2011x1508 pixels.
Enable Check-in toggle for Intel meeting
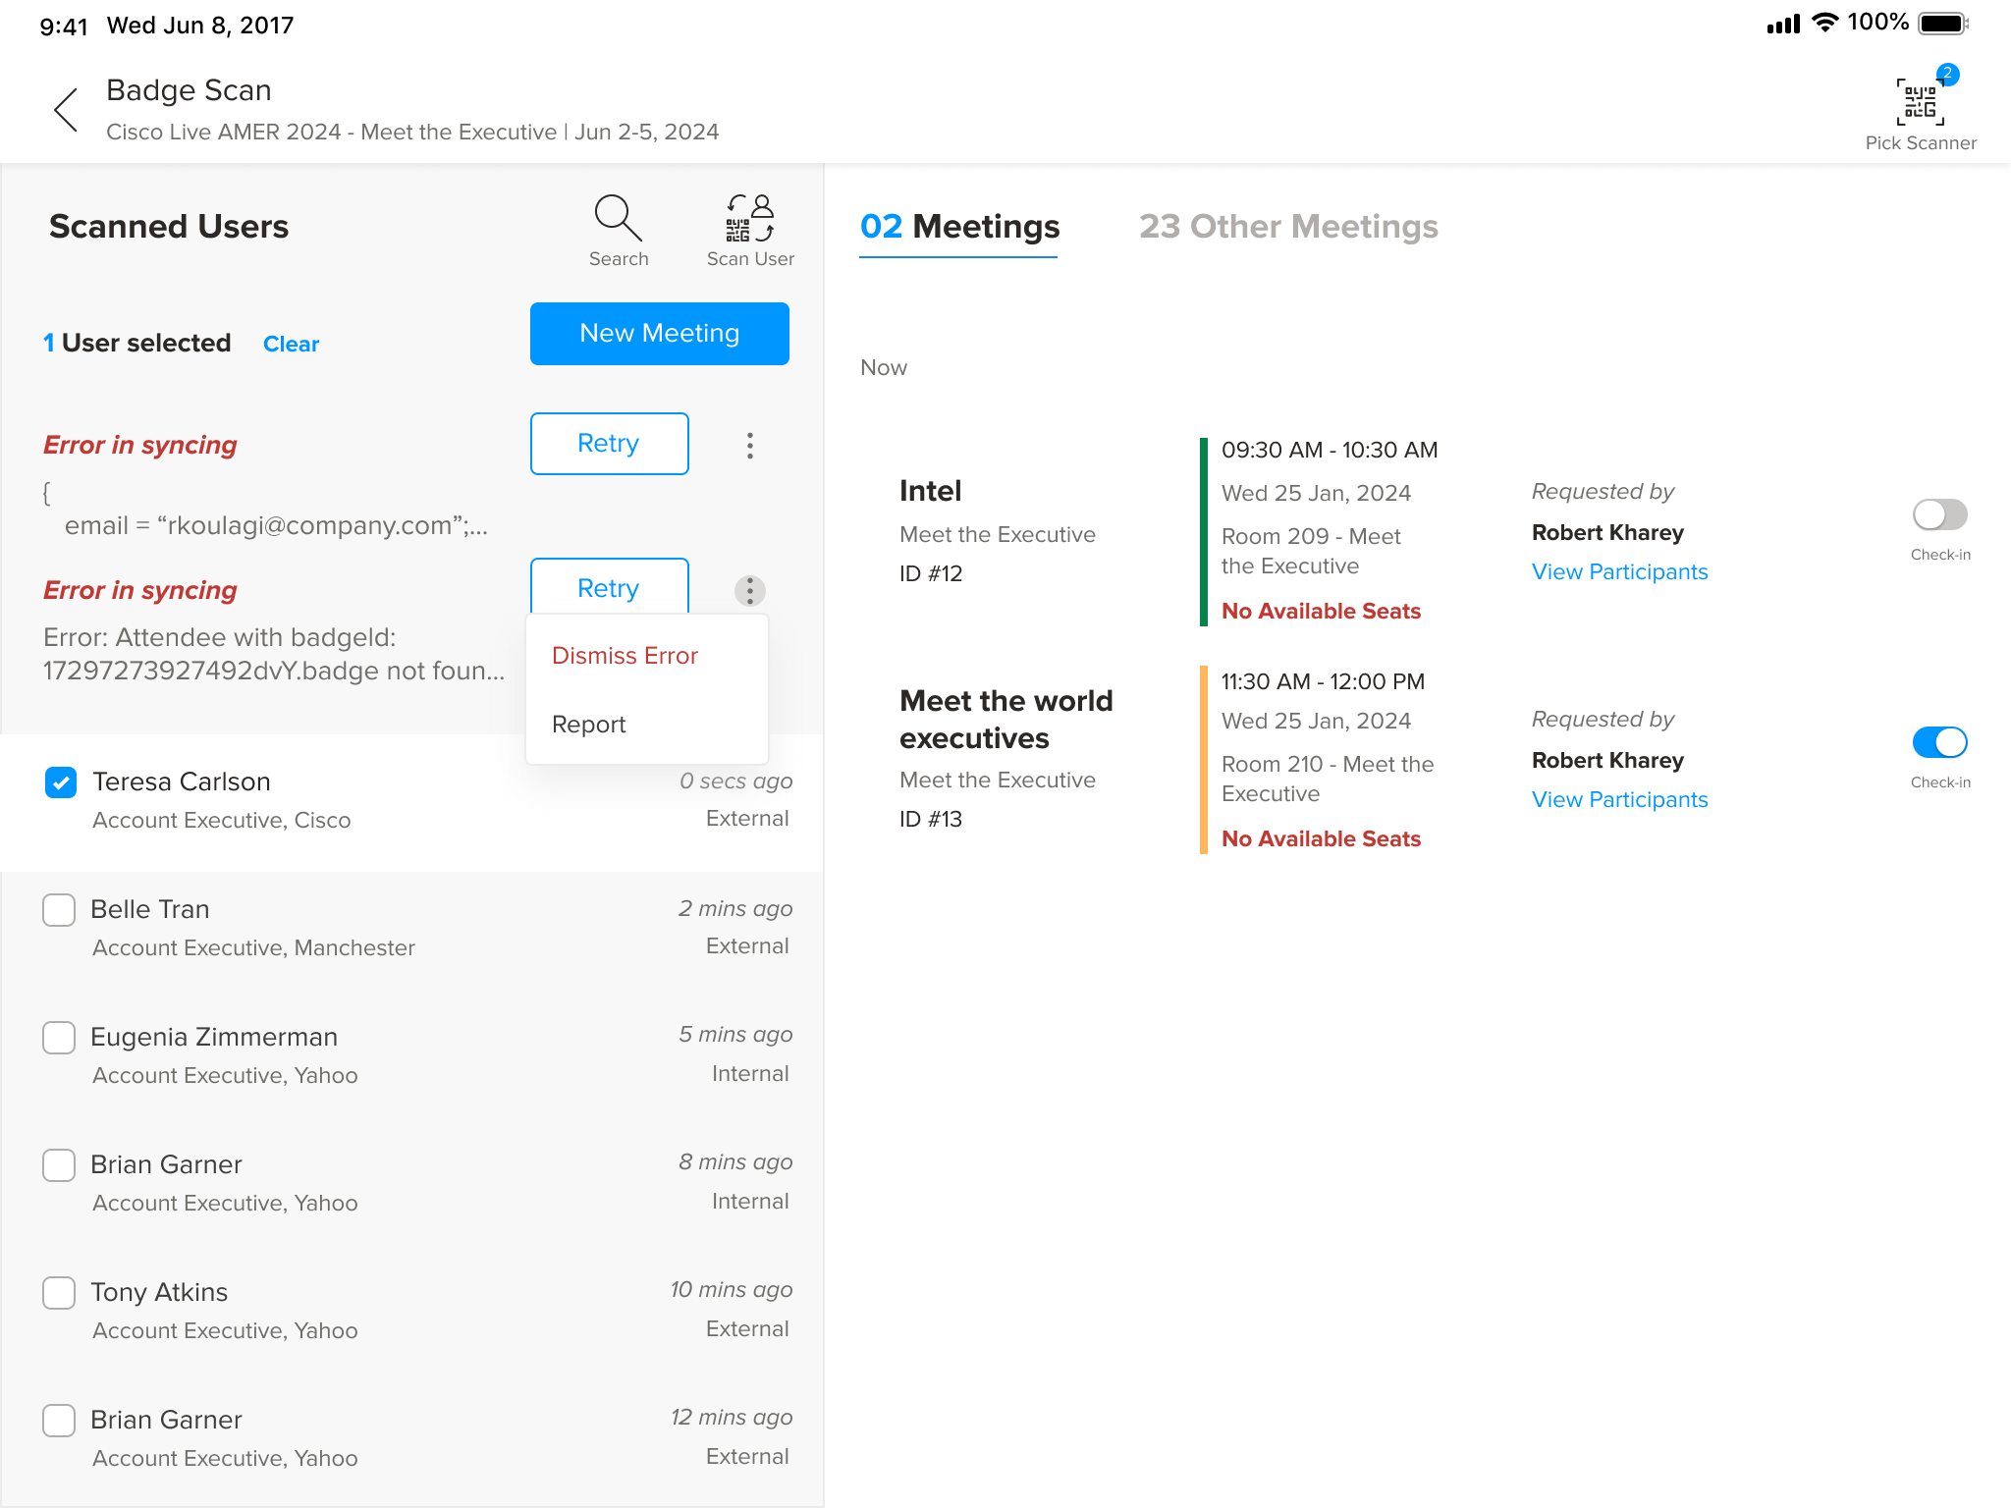(x=1939, y=514)
